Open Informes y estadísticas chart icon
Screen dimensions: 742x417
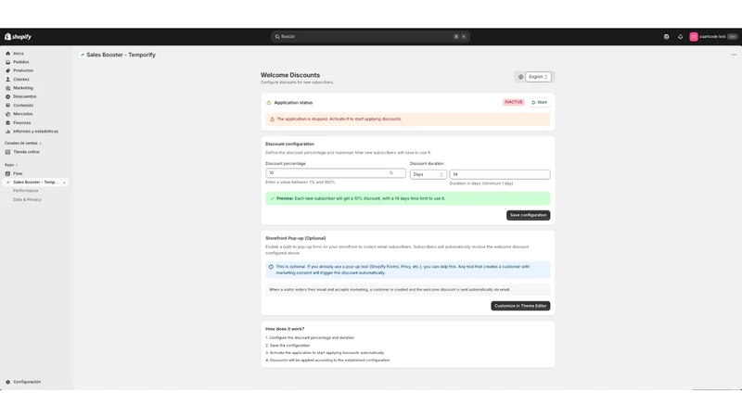[7, 132]
